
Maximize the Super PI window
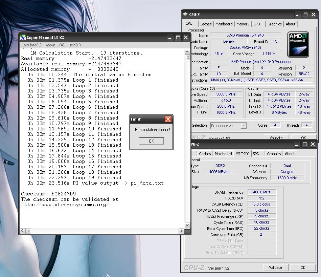(178, 38)
